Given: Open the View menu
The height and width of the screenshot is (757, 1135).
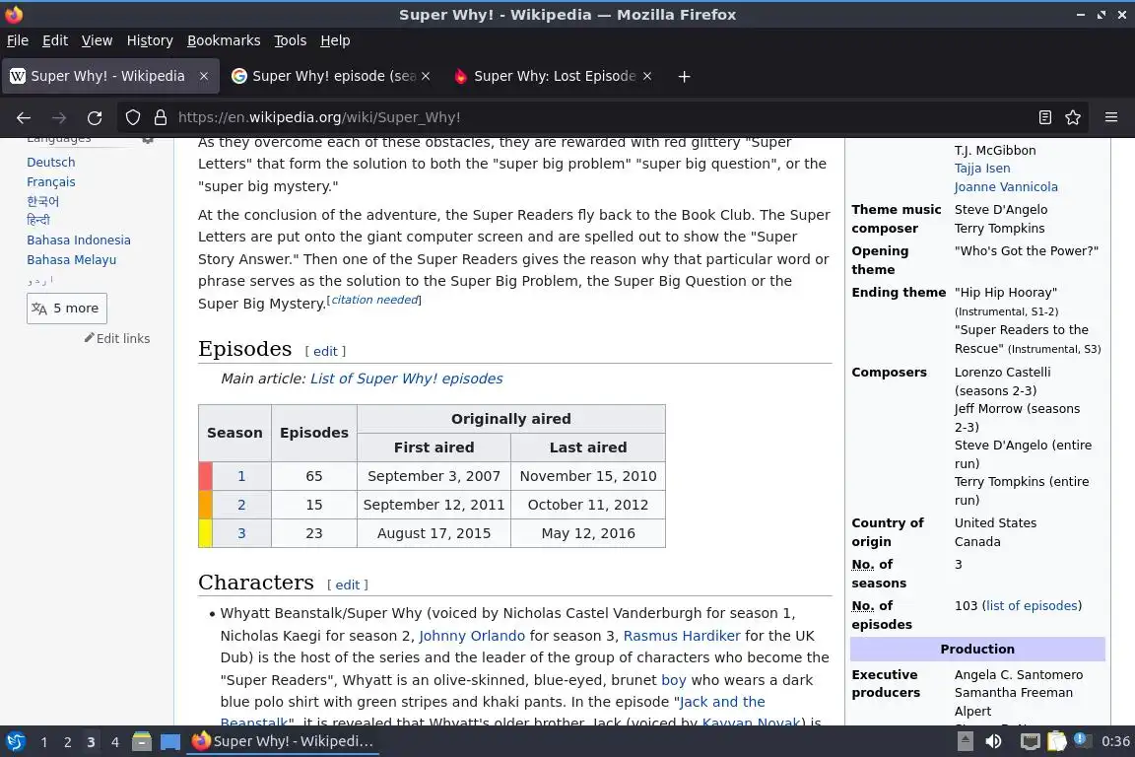Looking at the screenshot, I should (97, 40).
